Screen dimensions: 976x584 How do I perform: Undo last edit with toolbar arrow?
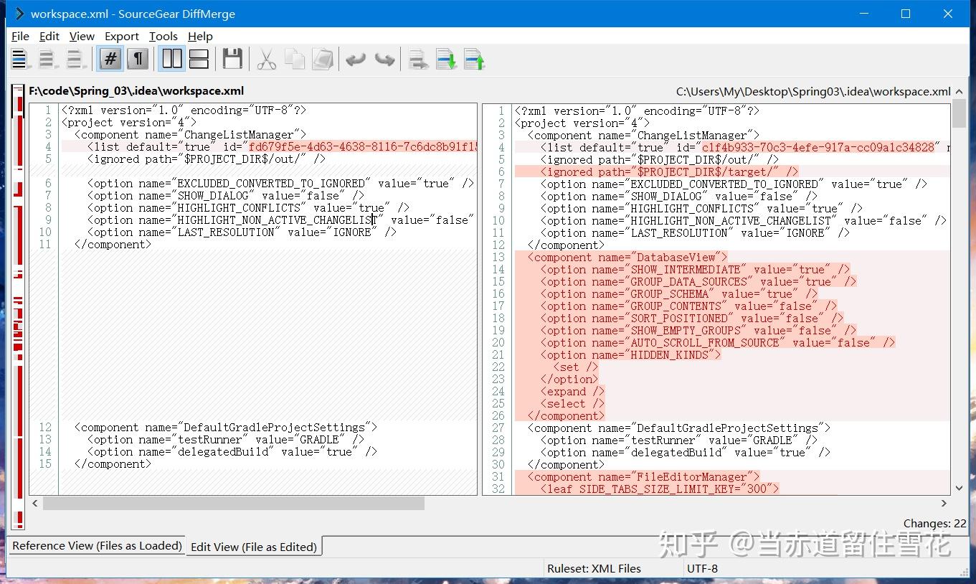tap(356, 59)
